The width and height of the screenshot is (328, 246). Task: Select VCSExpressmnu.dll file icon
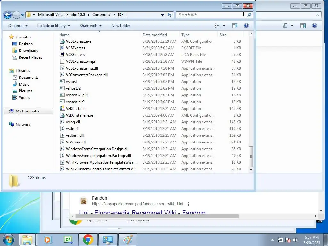click(x=62, y=68)
